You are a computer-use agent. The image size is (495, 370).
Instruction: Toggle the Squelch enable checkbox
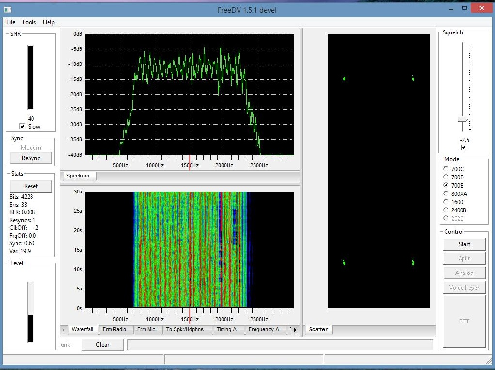pyautogui.click(x=463, y=147)
